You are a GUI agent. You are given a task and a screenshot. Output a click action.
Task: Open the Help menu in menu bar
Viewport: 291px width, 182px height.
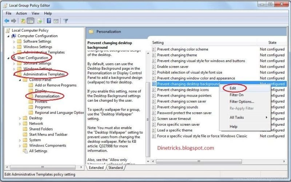tap(48, 13)
